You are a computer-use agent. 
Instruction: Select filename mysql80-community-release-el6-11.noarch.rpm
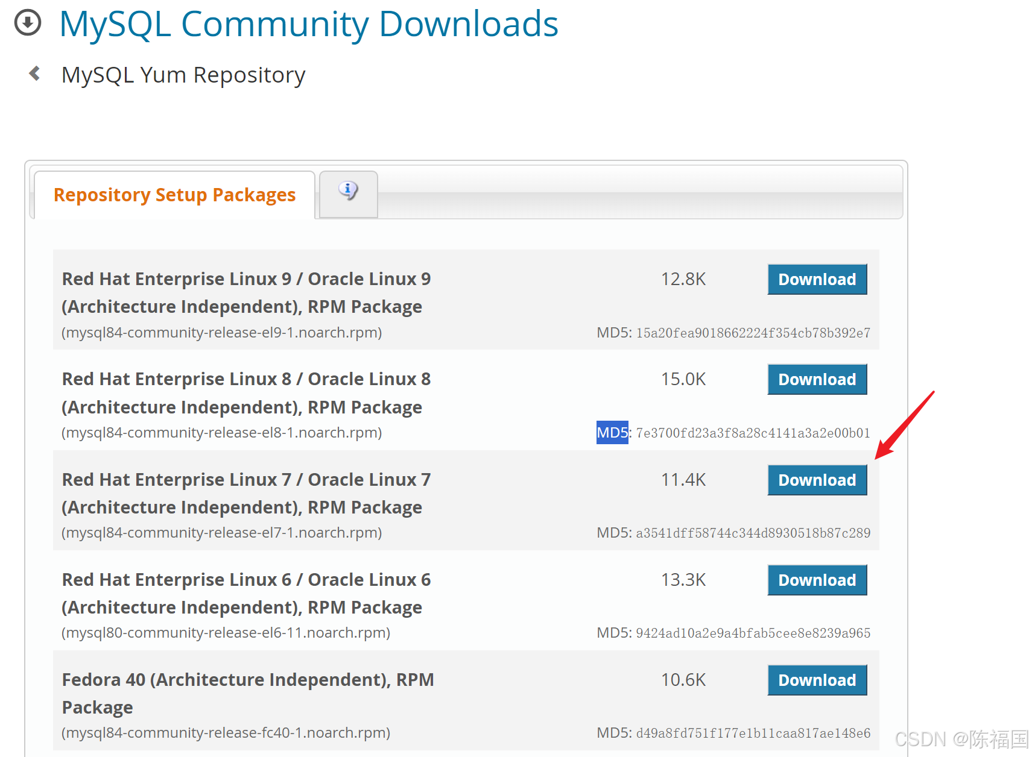226,633
